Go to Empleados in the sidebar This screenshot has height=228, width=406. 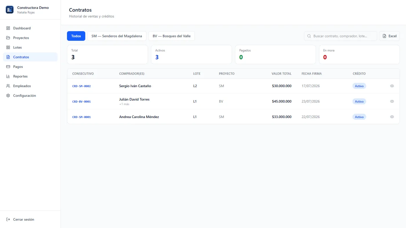[30, 86]
